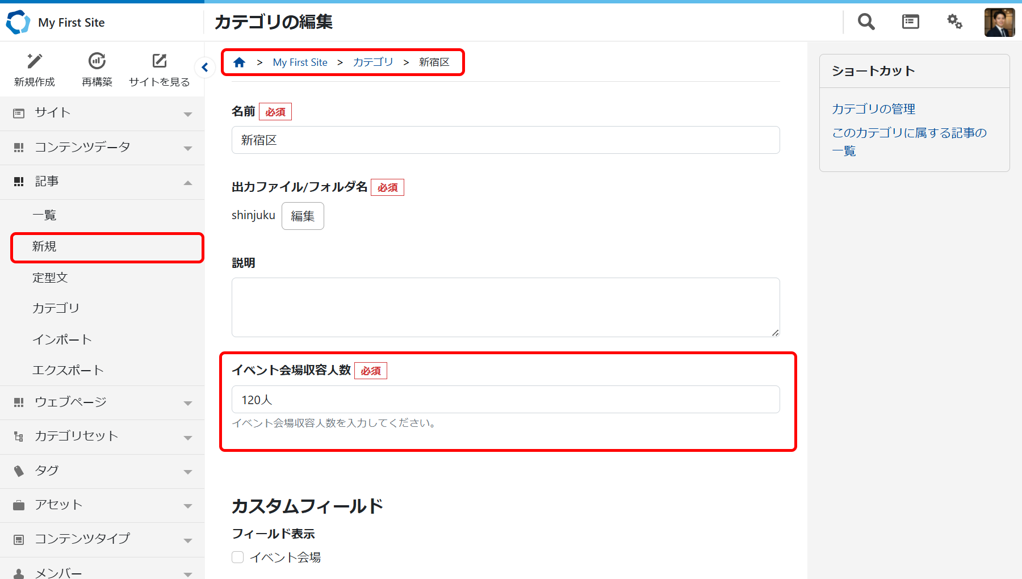Image resolution: width=1022 pixels, height=579 pixels.
Task: Click the 編集 button beside shinjuku
Action: 303,216
